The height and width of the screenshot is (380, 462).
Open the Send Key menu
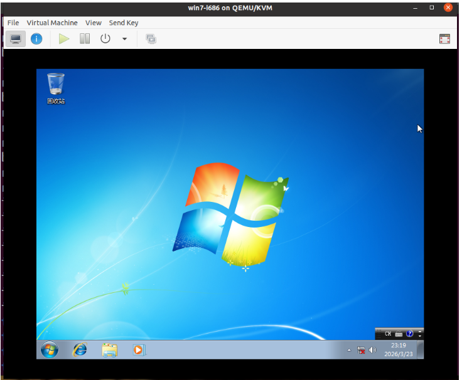(124, 23)
